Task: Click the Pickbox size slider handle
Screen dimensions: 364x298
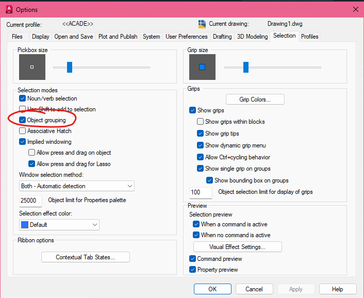Action: 70,68
